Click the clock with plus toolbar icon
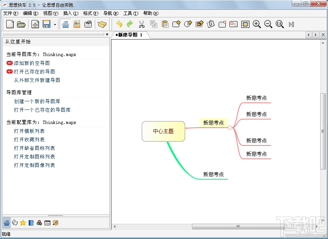The width and height of the screenshot is (328, 239). [188, 24]
